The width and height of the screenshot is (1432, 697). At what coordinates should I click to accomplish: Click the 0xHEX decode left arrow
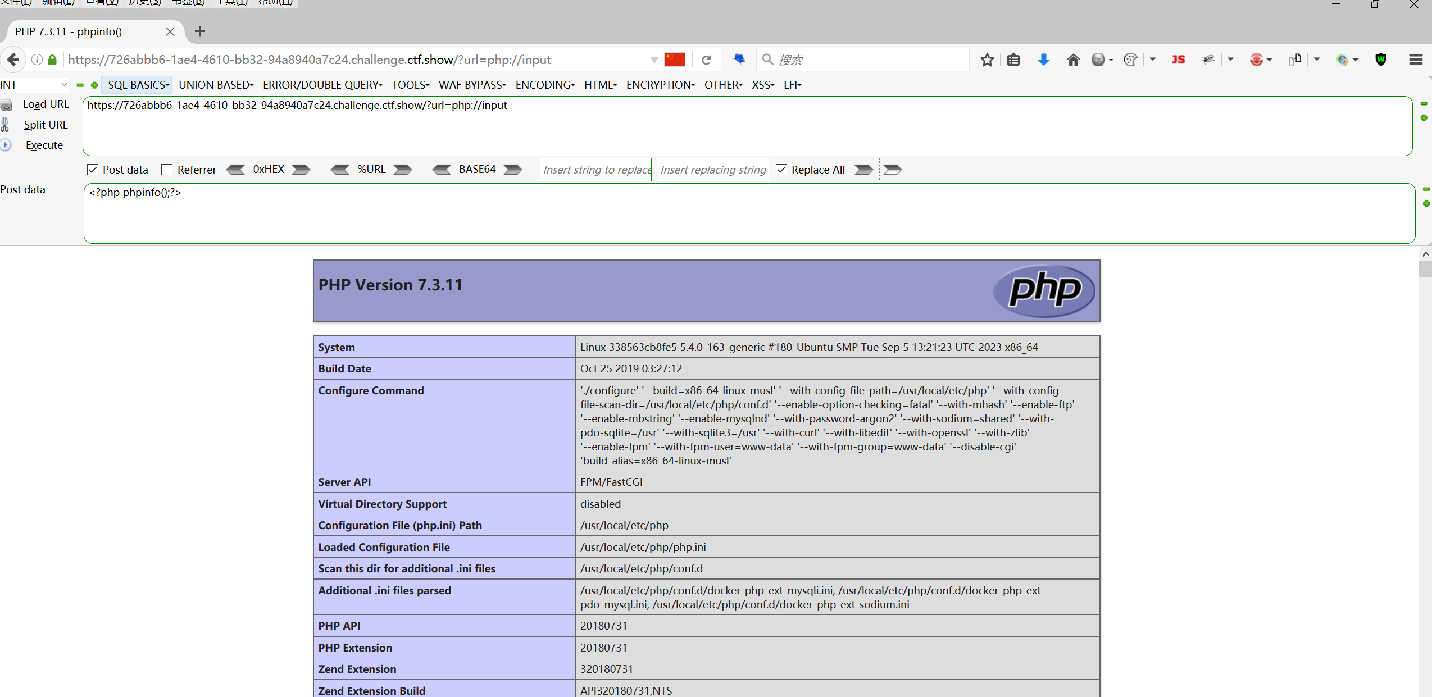(235, 170)
